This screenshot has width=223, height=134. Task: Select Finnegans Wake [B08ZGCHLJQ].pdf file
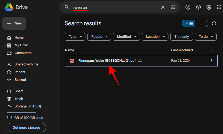(141, 61)
